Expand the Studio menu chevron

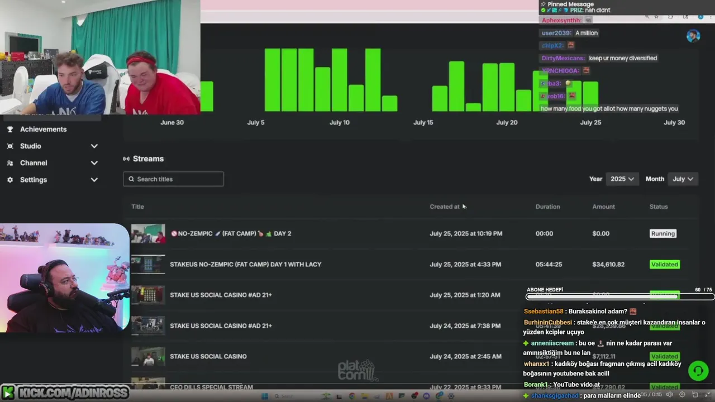tap(94, 146)
